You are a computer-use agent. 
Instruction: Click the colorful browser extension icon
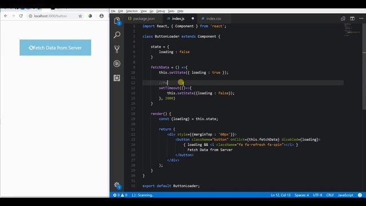point(90,16)
